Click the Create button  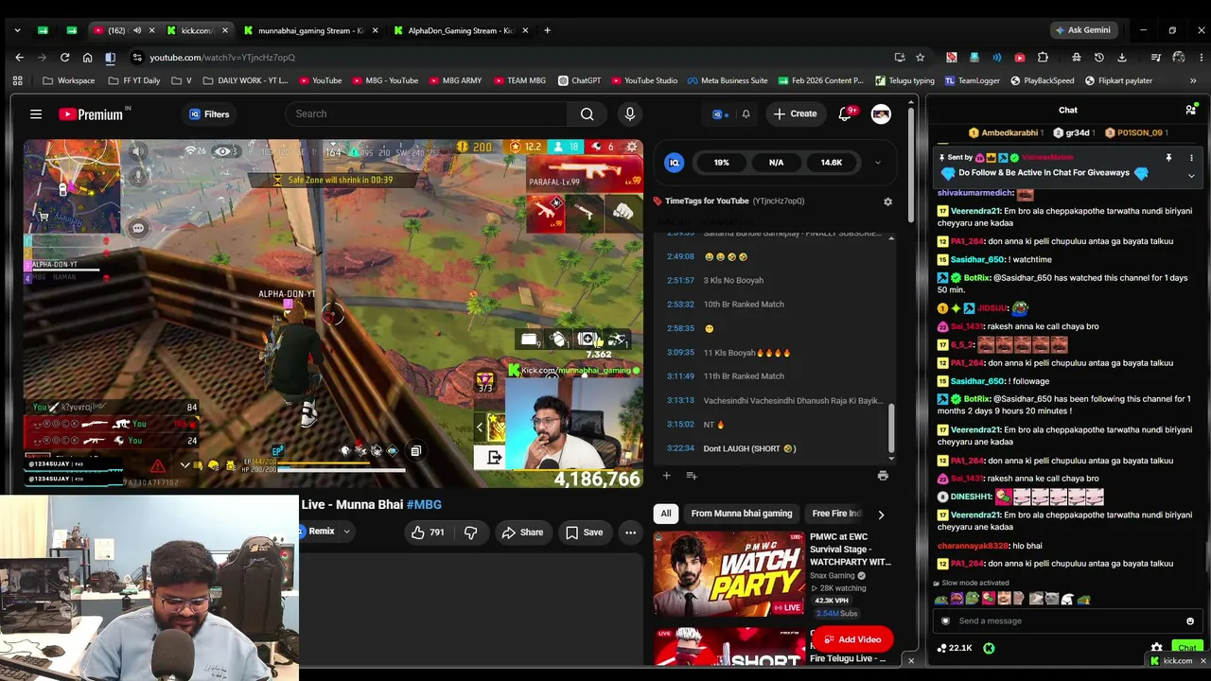[794, 114]
